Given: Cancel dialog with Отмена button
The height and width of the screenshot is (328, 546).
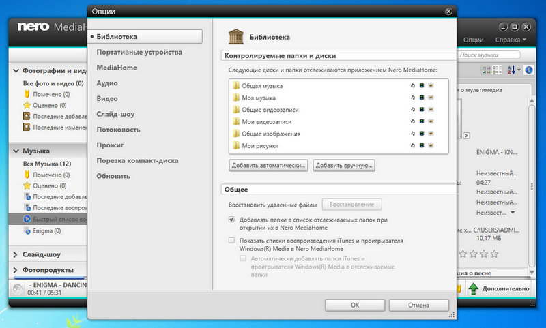Looking at the screenshot, I should (x=418, y=305).
